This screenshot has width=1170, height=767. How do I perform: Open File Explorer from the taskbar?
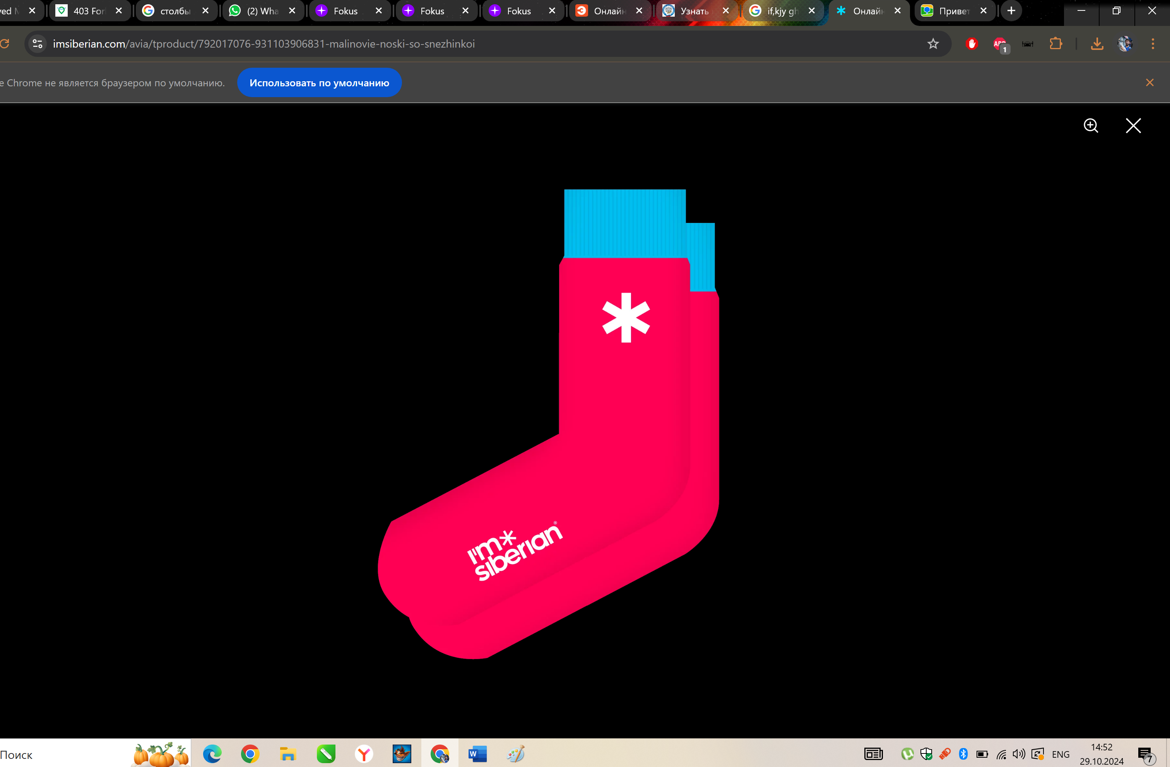coord(288,754)
